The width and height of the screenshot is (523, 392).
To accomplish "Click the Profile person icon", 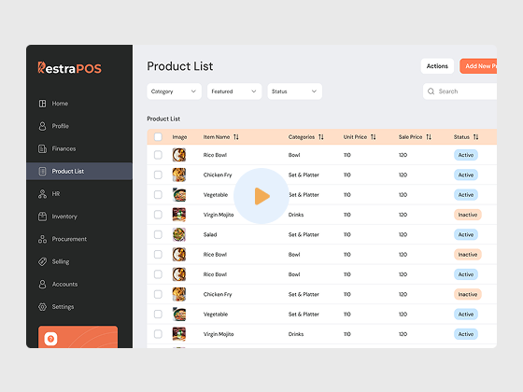I will tap(42, 126).
